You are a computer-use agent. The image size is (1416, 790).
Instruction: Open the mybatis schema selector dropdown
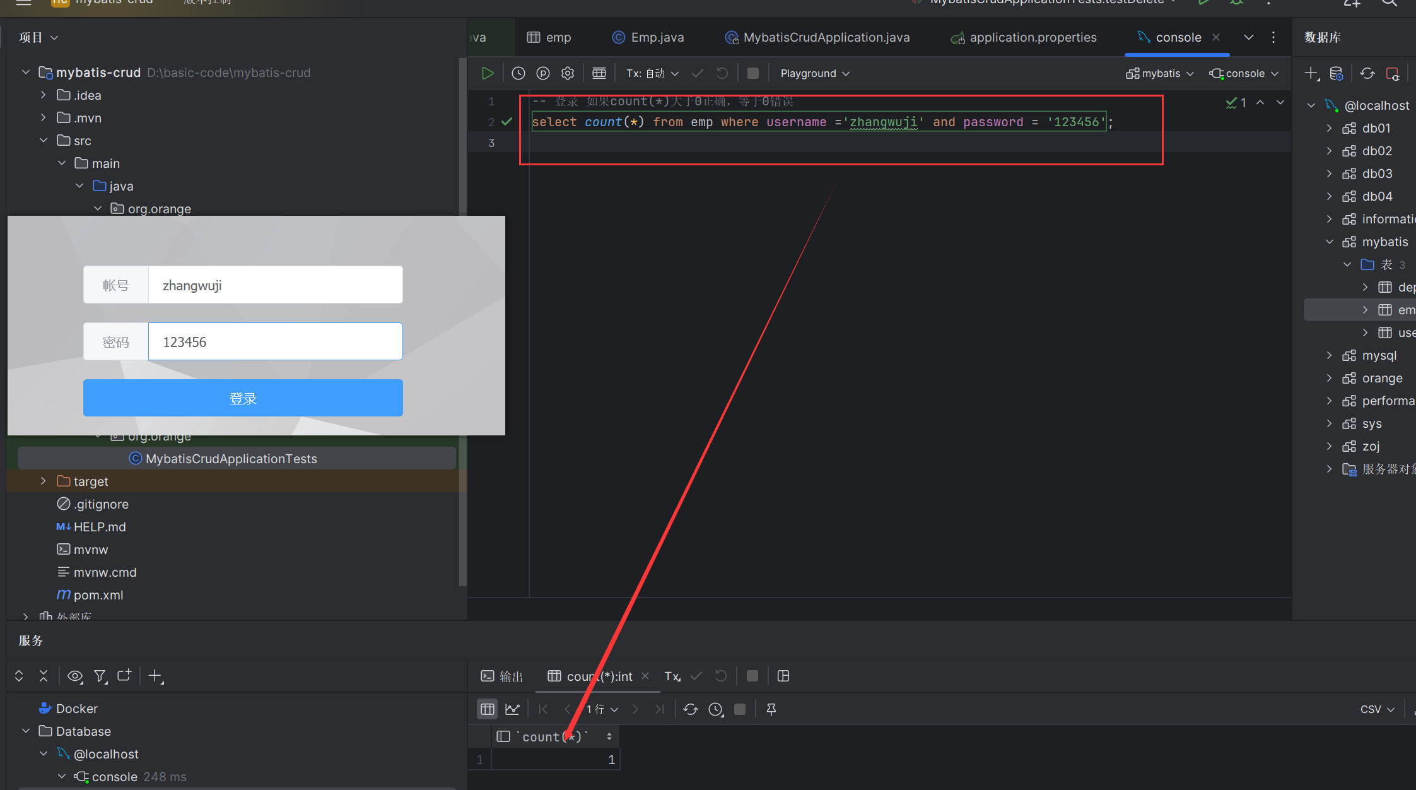[x=1160, y=73]
